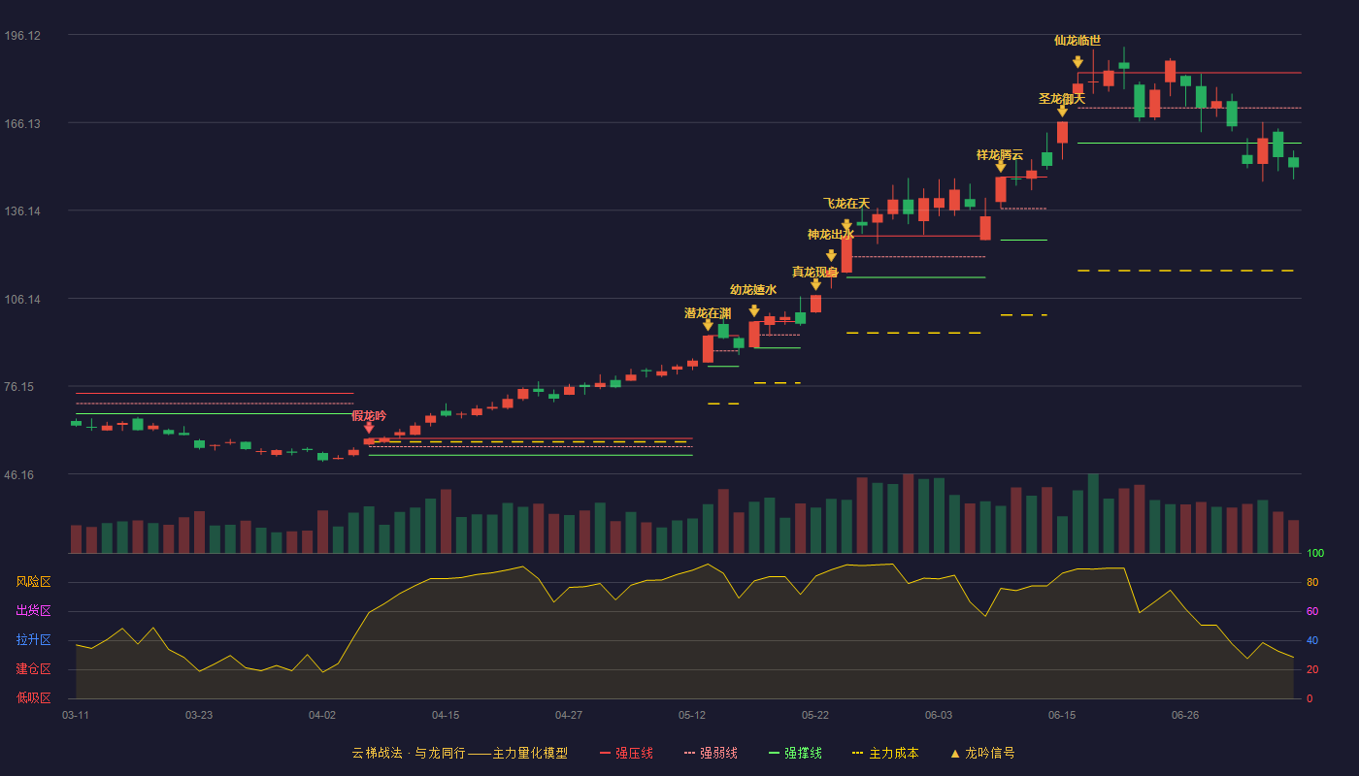Click the 06-15 date label
Viewport: 1359px width, 776px height.
[1062, 715]
